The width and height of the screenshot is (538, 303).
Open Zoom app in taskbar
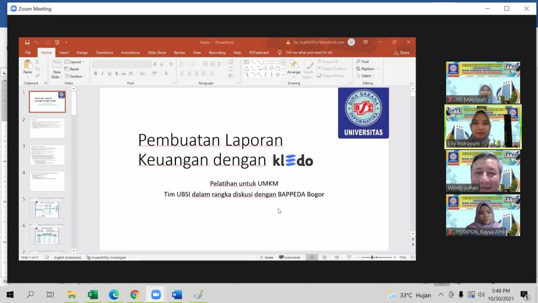[x=156, y=295]
